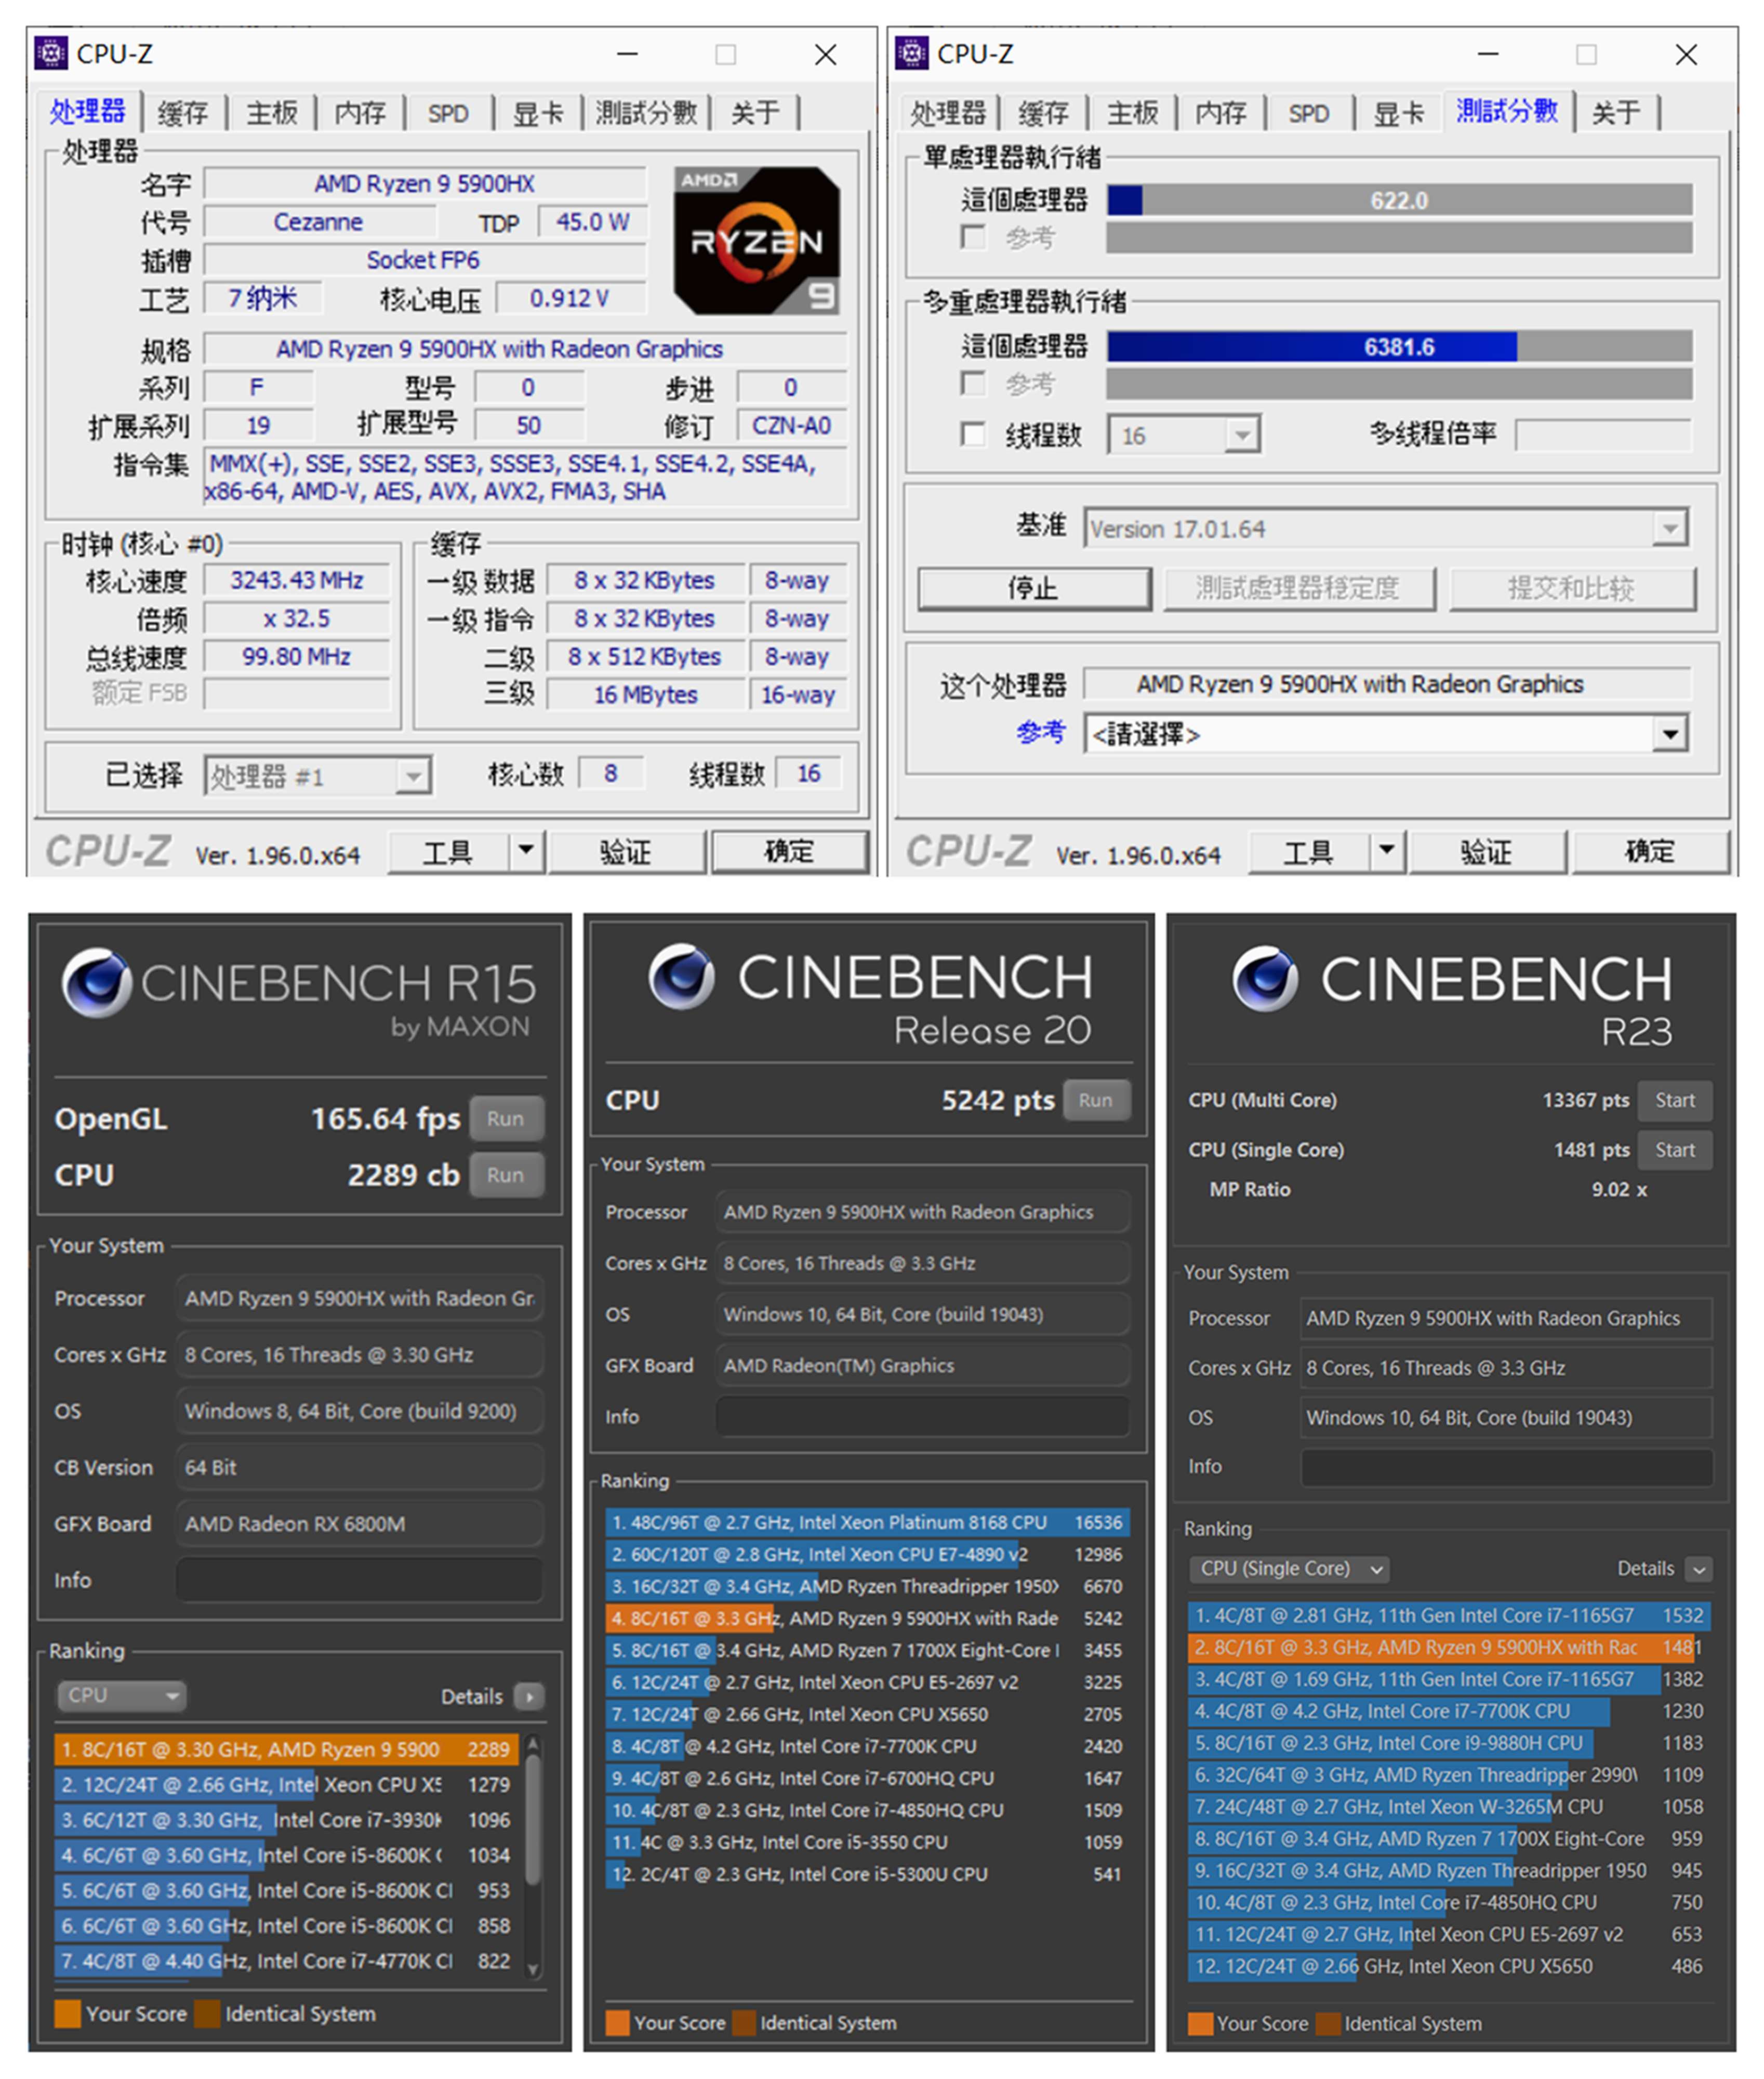The width and height of the screenshot is (1764, 2079).
Task: Click the 核心速度 value 3243.43 MHz
Action: [296, 580]
